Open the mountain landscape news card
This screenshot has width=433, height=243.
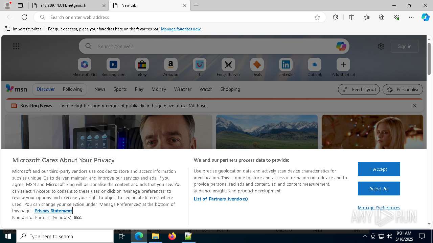267,132
